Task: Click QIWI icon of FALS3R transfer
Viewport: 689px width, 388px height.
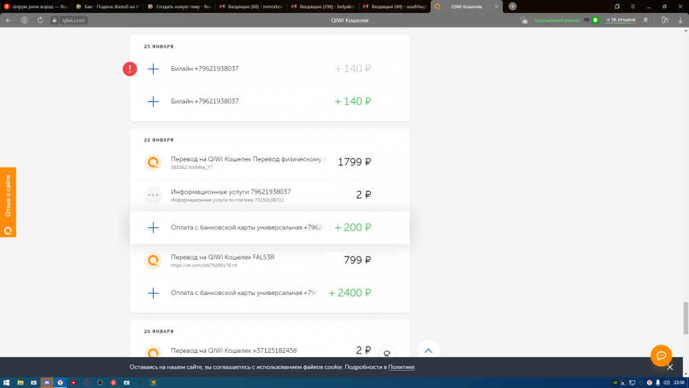Action: (x=154, y=260)
